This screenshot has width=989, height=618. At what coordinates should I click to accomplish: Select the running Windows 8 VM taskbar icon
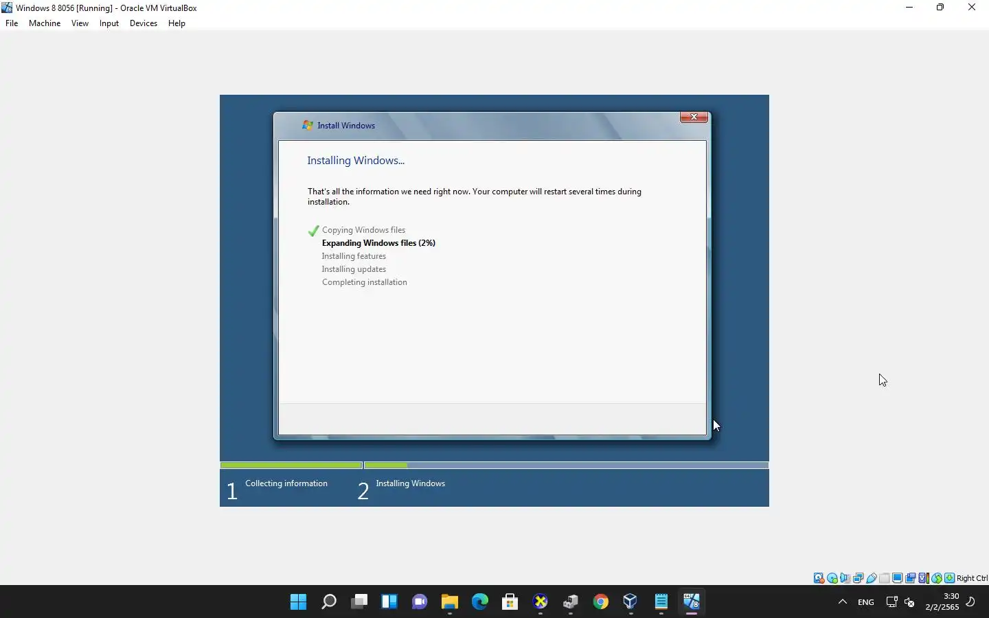pyautogui.click(x=692, y=602)
